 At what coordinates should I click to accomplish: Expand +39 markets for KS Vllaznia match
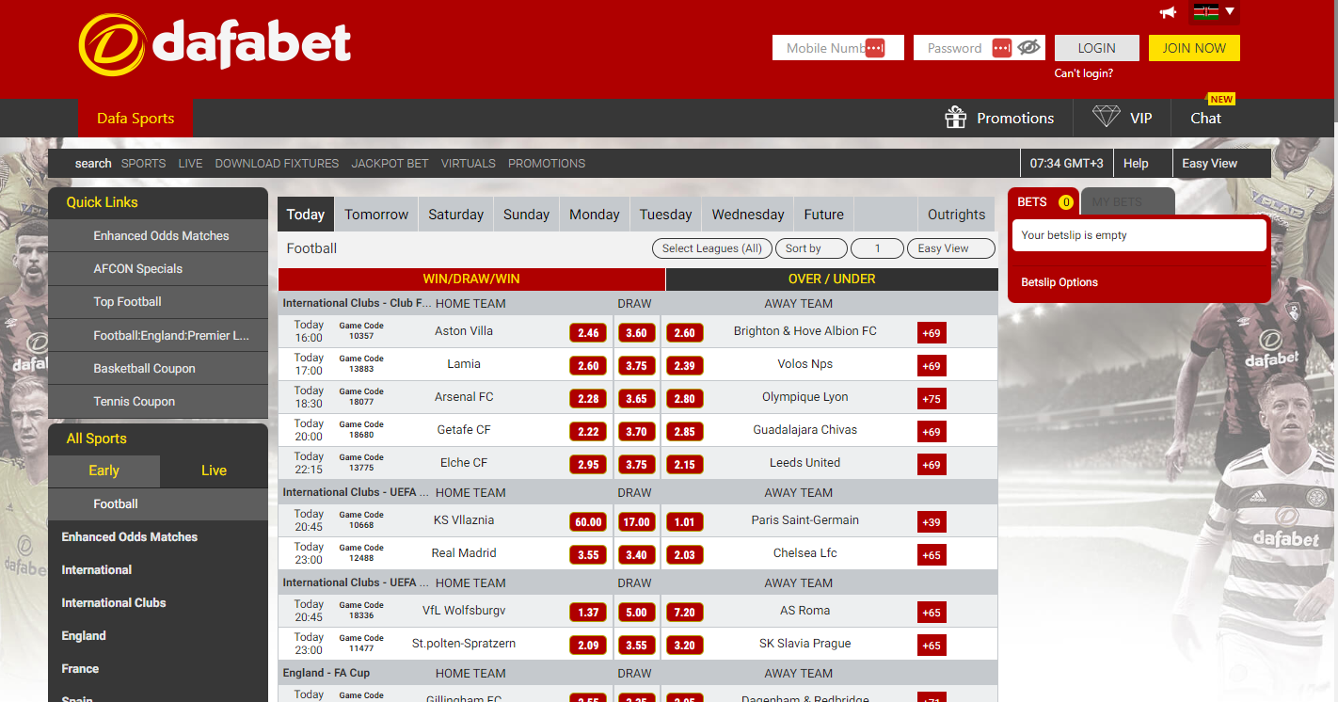click(x=932, y=522)
